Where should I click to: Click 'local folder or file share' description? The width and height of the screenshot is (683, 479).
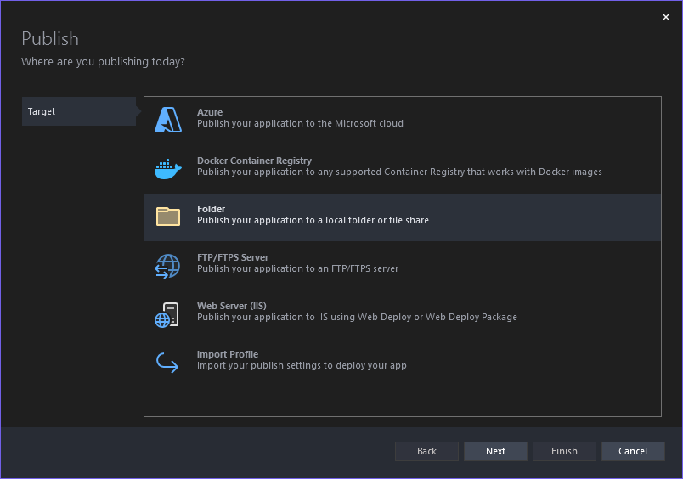(313, 220)
